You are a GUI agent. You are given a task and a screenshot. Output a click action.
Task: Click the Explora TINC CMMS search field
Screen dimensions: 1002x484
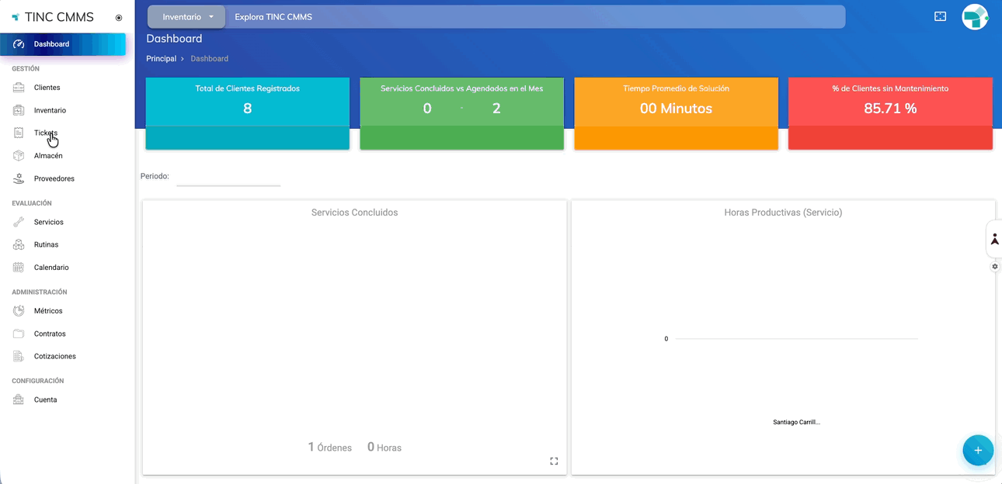pos(534,17)
